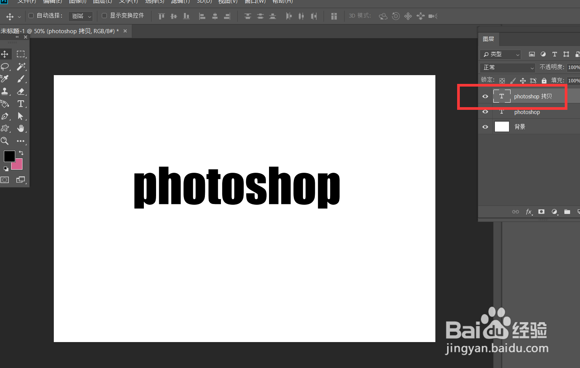This screenshot has height=368, width=580.
Task: Switch to the 未标题-1 document tab
Action: click(60, 31)
